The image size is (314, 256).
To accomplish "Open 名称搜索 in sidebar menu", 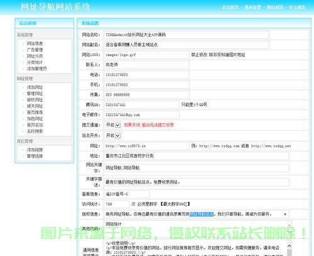I will point(35,131).
